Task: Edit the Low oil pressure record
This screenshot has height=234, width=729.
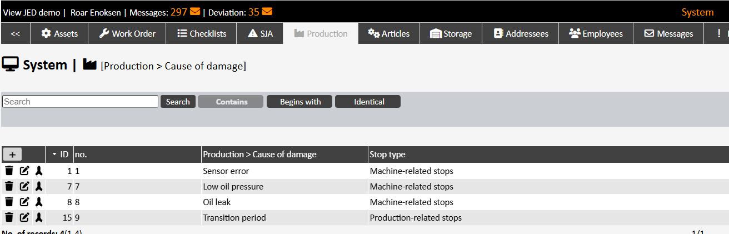Action: click(x=24, y=186)
